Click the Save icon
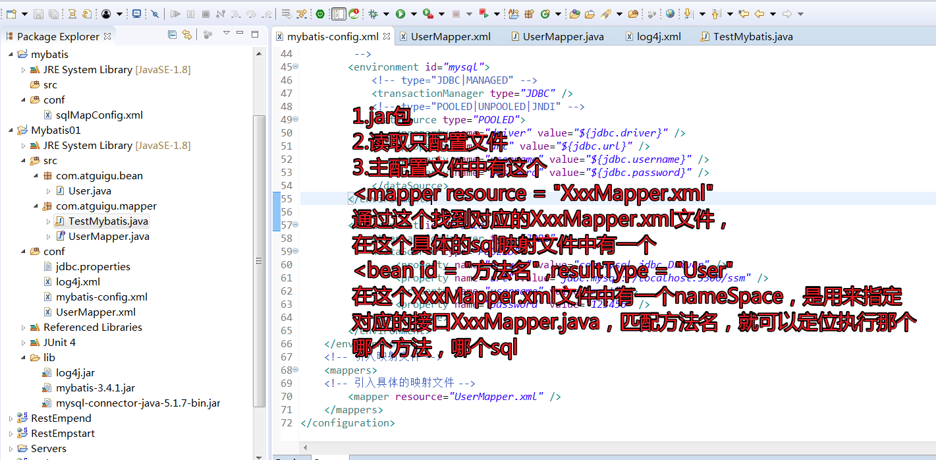This screenshot has width=936, height=460. (x=38, y=14)
